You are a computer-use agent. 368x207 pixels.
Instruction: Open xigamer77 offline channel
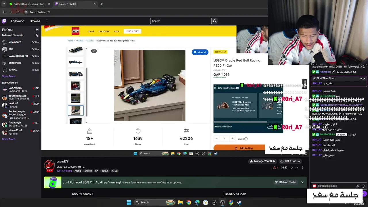[20, 42]
